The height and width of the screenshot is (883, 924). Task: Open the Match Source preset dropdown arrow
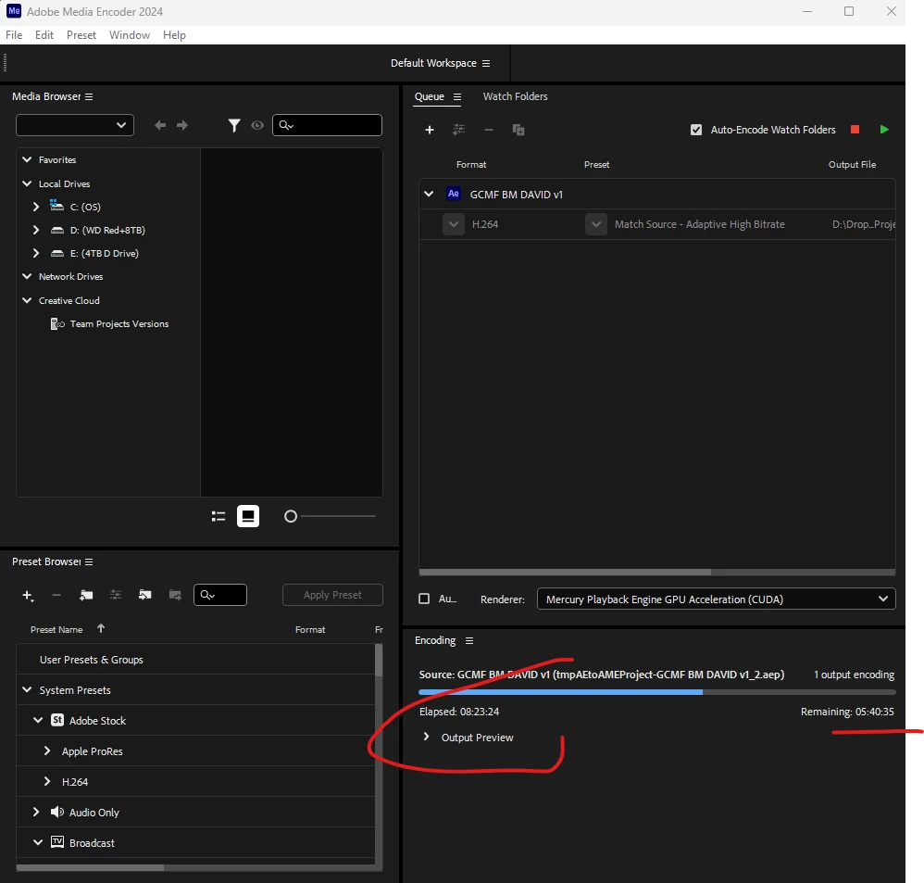point(596,224)
